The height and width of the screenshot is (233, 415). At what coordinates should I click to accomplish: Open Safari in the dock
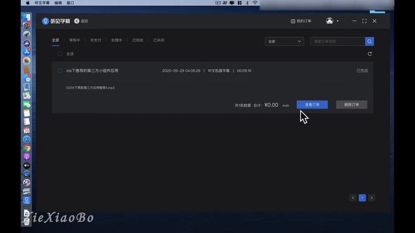(27, 139)
